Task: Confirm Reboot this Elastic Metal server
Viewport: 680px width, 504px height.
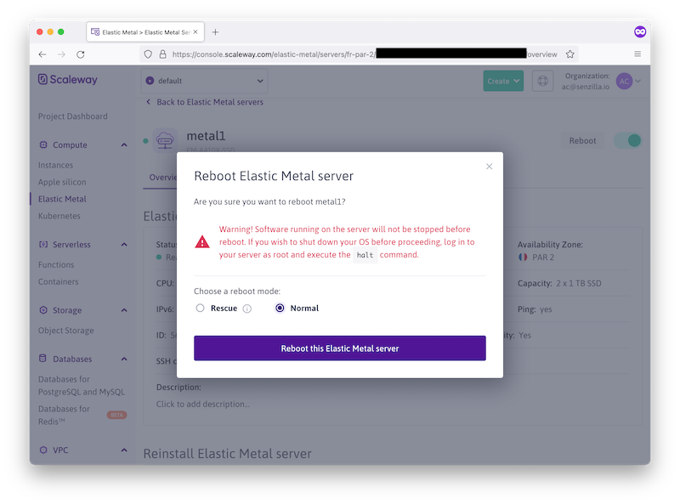Action: pyautogui.click(x=339, y=348)
